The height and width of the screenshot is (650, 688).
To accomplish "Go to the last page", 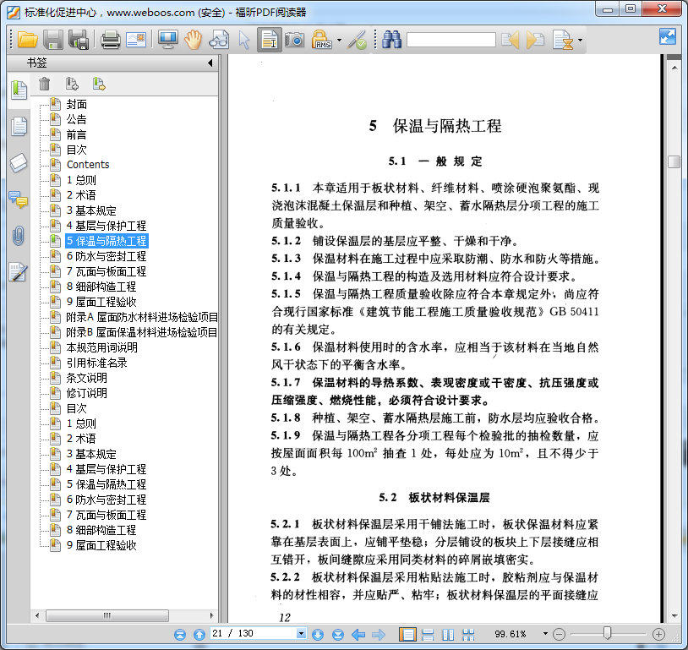I will [337, 635].
